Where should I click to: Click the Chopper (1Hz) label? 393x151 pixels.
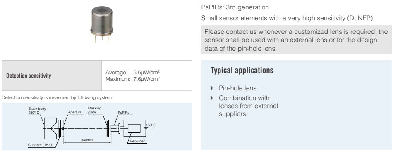40,145
